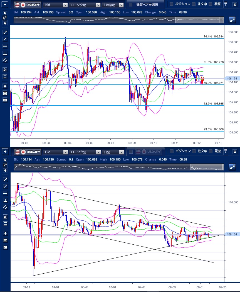240x292 pixels.
Task: Pick the parallel channel tool in top chart
Action: pos(5,60)
